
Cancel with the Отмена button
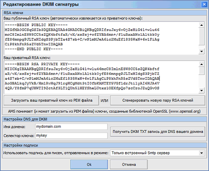pos(129,164)
